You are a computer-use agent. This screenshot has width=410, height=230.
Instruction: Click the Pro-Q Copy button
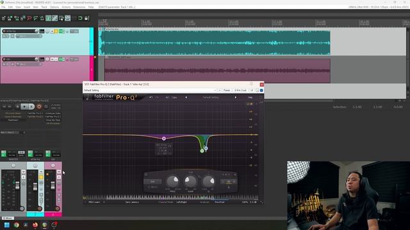tap(174, 97)
